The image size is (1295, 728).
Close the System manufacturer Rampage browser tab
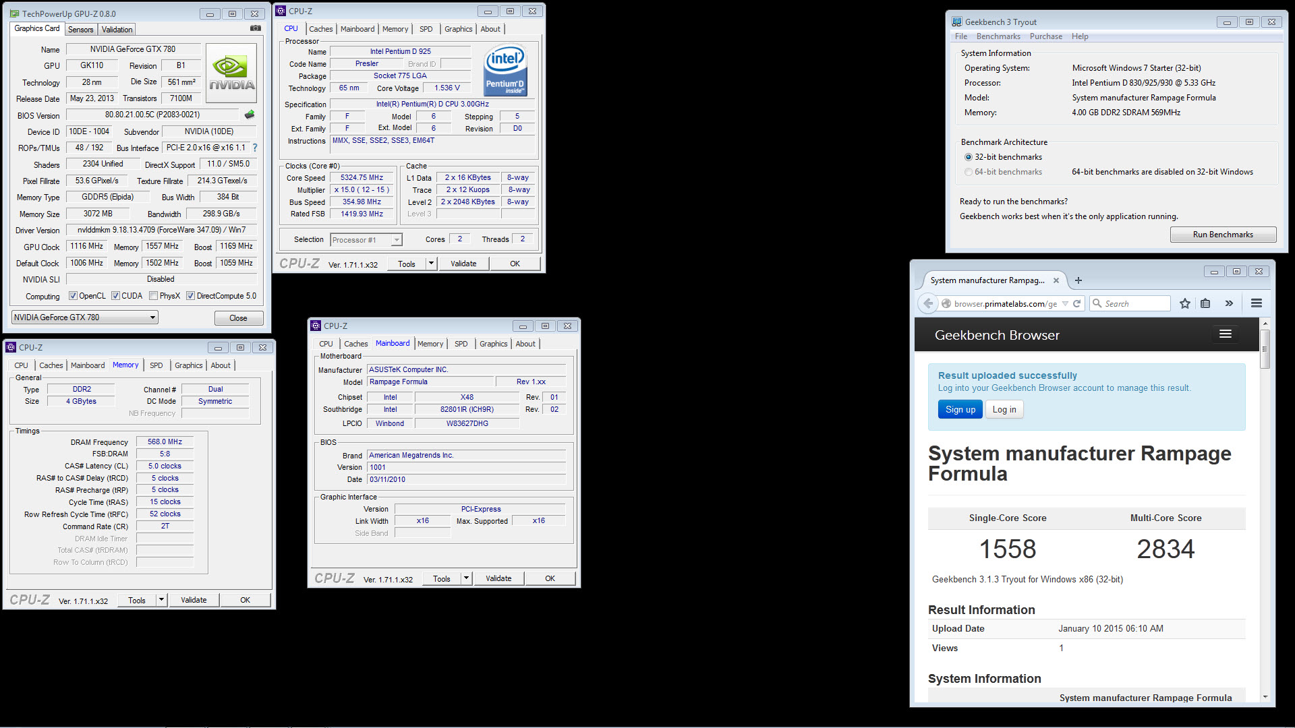[1056, 280]
